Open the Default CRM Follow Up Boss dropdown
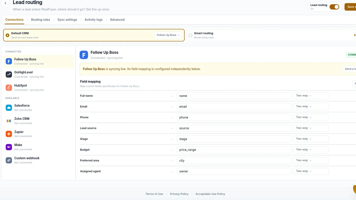Screen dimensions: 356x200 [168, 35]
